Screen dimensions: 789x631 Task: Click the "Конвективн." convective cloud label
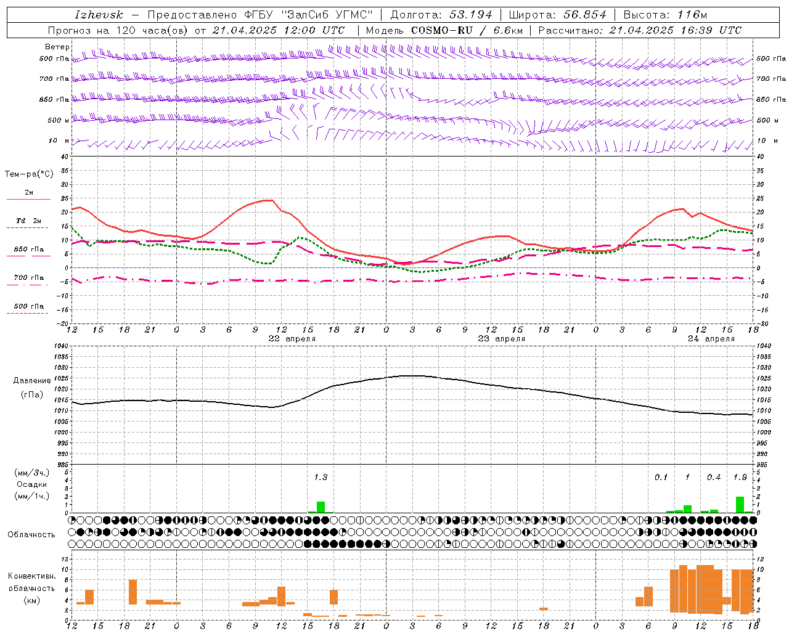pos(31,576)
